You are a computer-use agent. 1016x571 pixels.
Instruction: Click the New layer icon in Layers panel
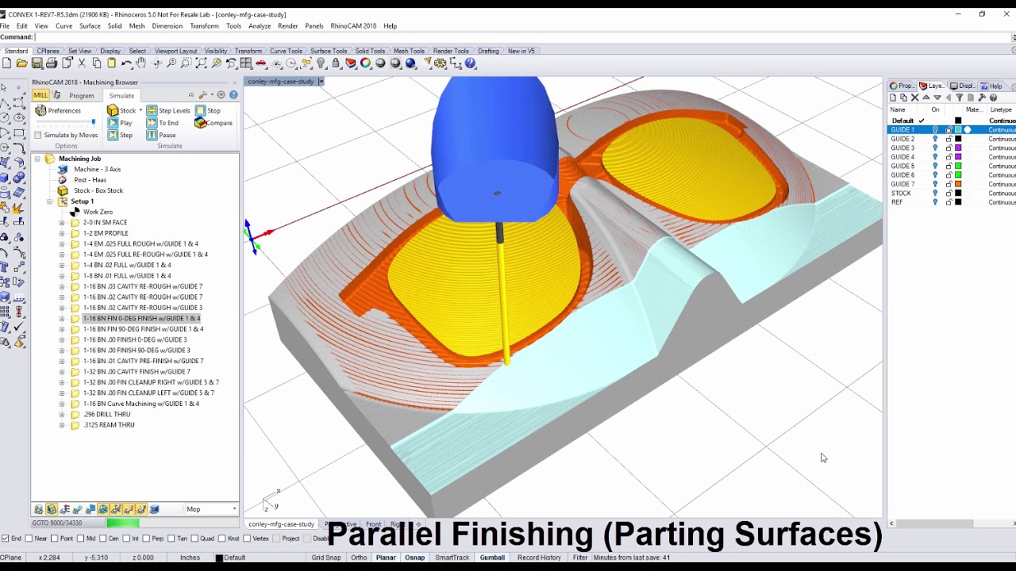[893, 98]
